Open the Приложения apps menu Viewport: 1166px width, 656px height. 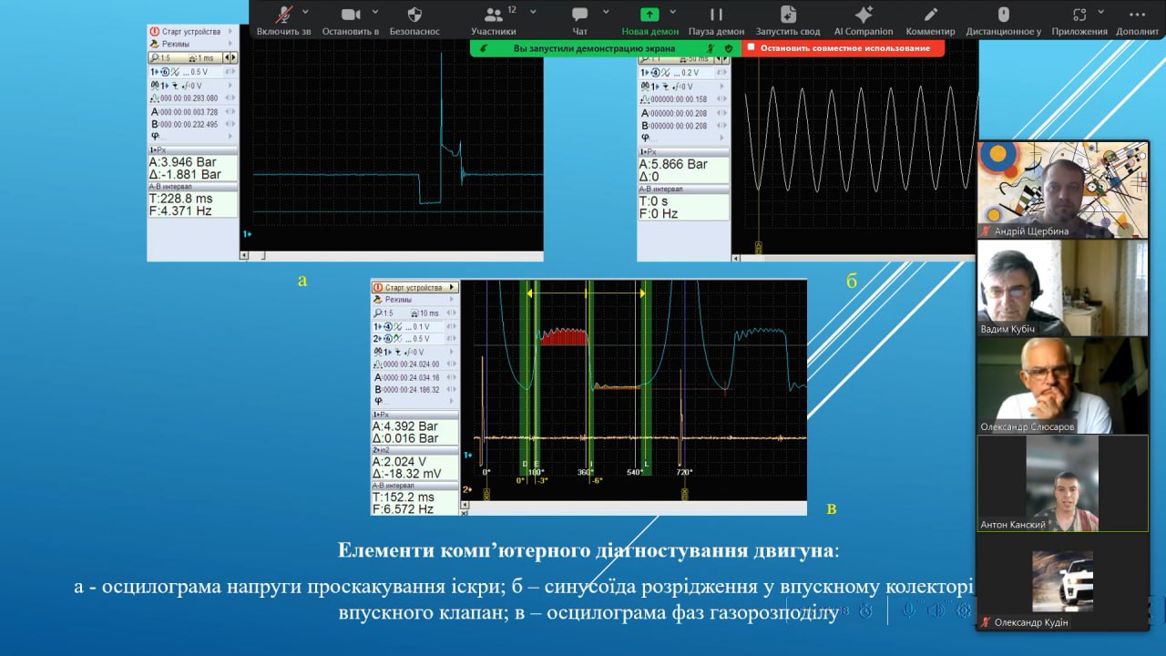(1079, 15)
